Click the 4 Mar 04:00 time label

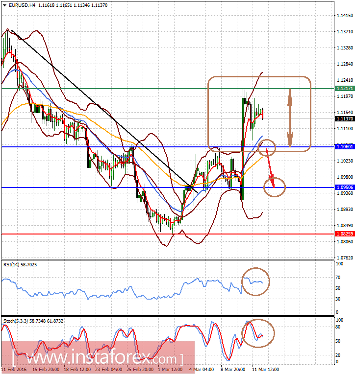pos(202,370)
